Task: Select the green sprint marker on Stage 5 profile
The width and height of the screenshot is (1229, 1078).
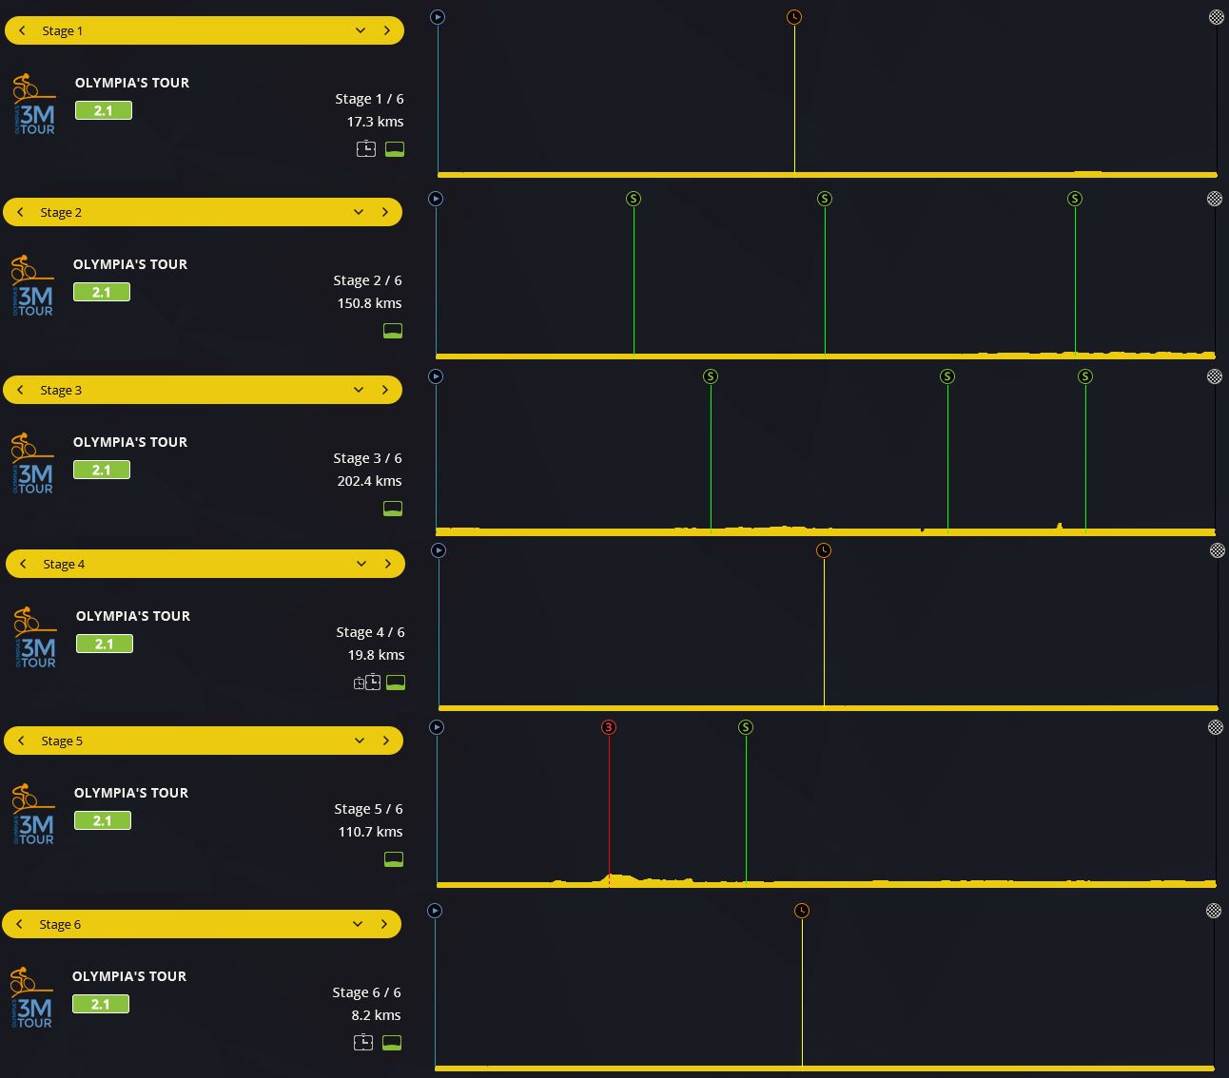Action: (x=746, y=727)
